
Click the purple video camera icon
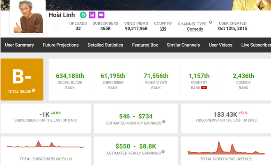[x=101, y=15]
